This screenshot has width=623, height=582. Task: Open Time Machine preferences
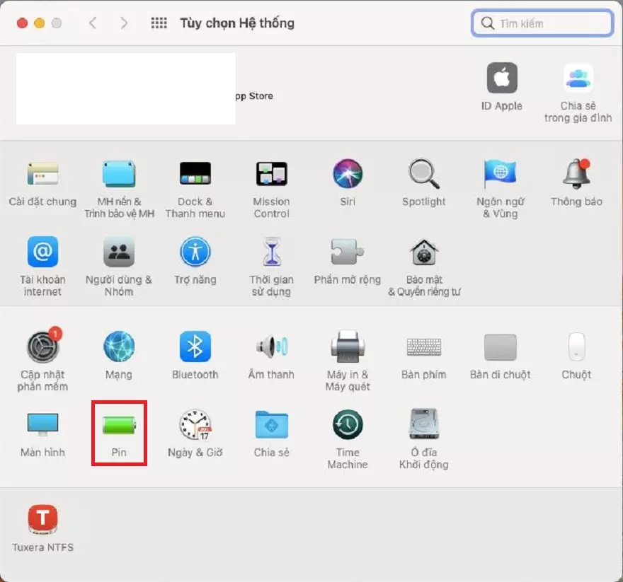click(347, 425)
